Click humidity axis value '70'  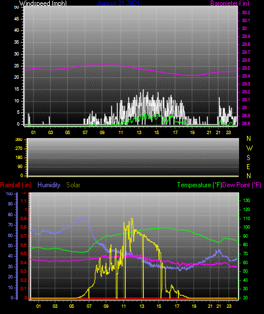[x=10, y=225]
